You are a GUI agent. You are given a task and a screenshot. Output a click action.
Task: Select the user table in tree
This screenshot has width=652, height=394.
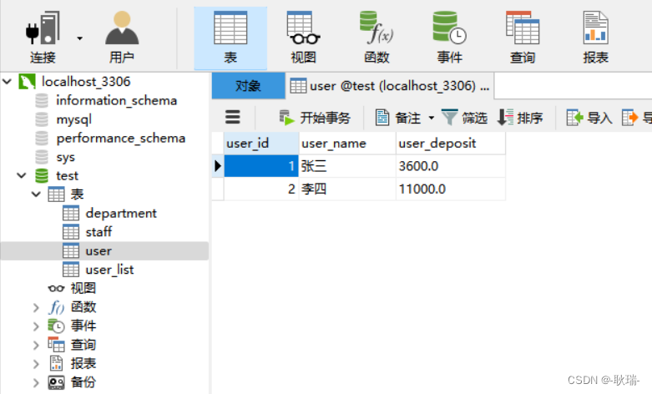99,251
